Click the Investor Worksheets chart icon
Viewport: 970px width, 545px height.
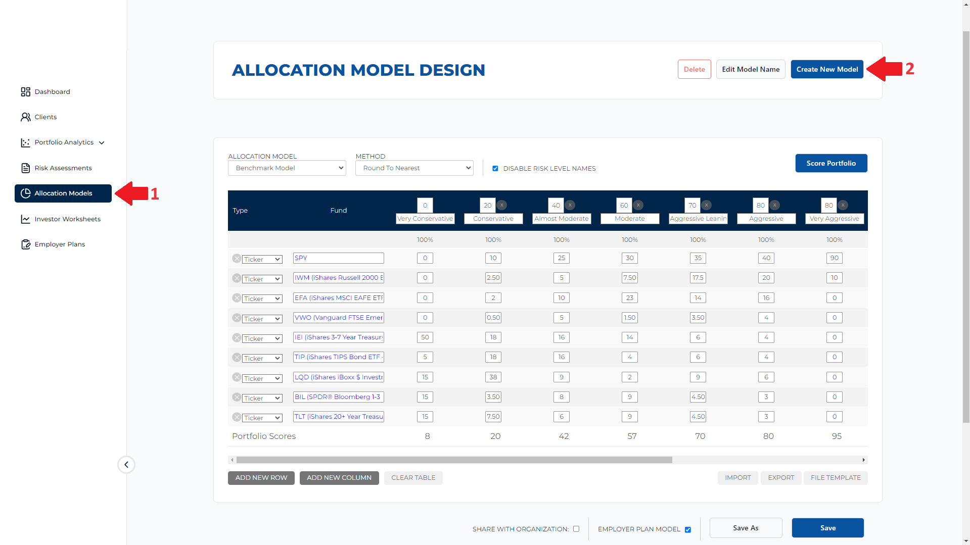pyautogui.click(x=25, y=219)
